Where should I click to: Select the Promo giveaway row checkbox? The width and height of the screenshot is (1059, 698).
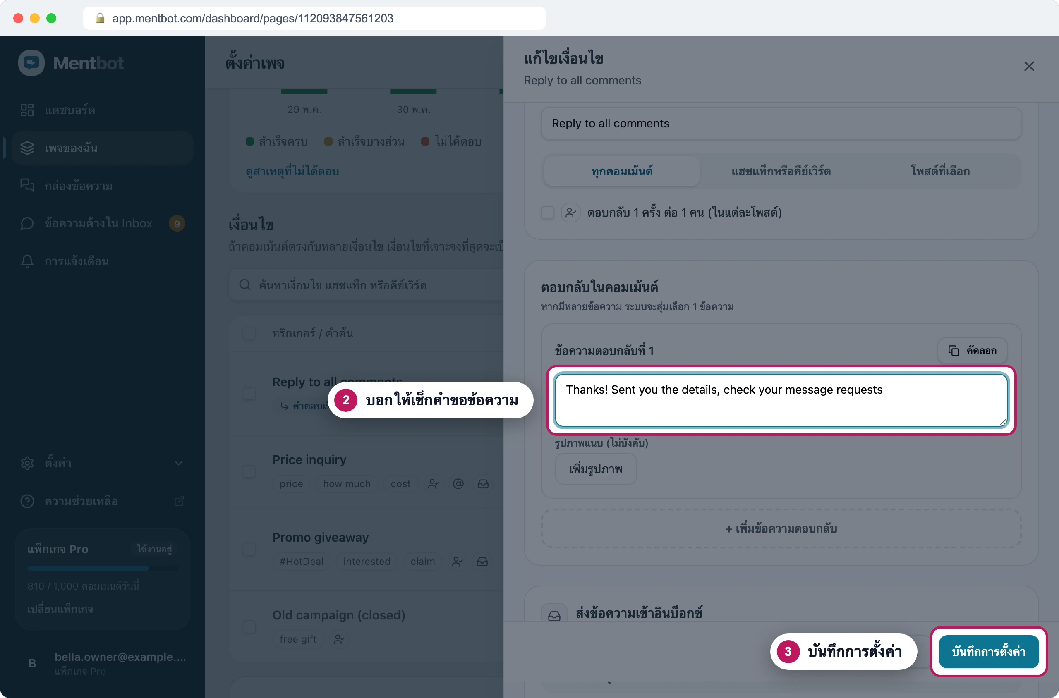[249, 549]
